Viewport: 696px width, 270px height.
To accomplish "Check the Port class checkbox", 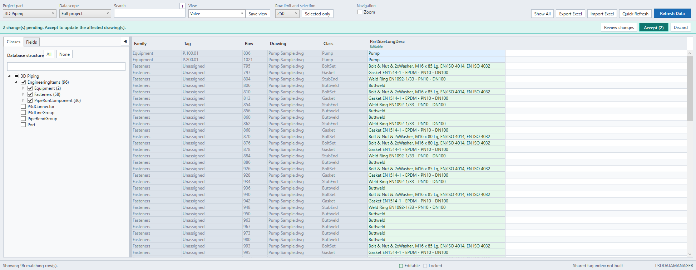I will click(23, 125).
